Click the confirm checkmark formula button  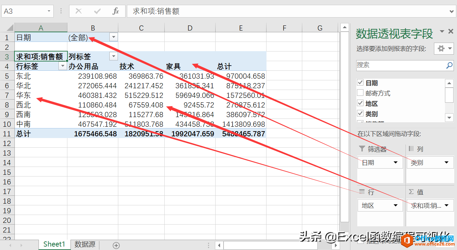point(97,11)
